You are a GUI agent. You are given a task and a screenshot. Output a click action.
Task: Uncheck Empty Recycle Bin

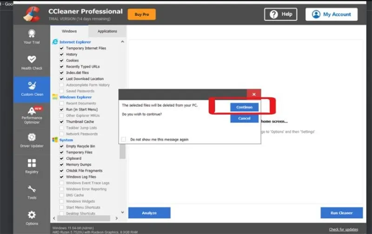(x=61, y=146)
